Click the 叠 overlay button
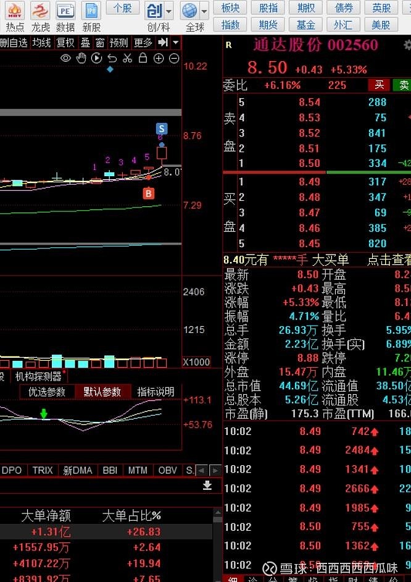411x582 pixels. (x=85, y=43)
